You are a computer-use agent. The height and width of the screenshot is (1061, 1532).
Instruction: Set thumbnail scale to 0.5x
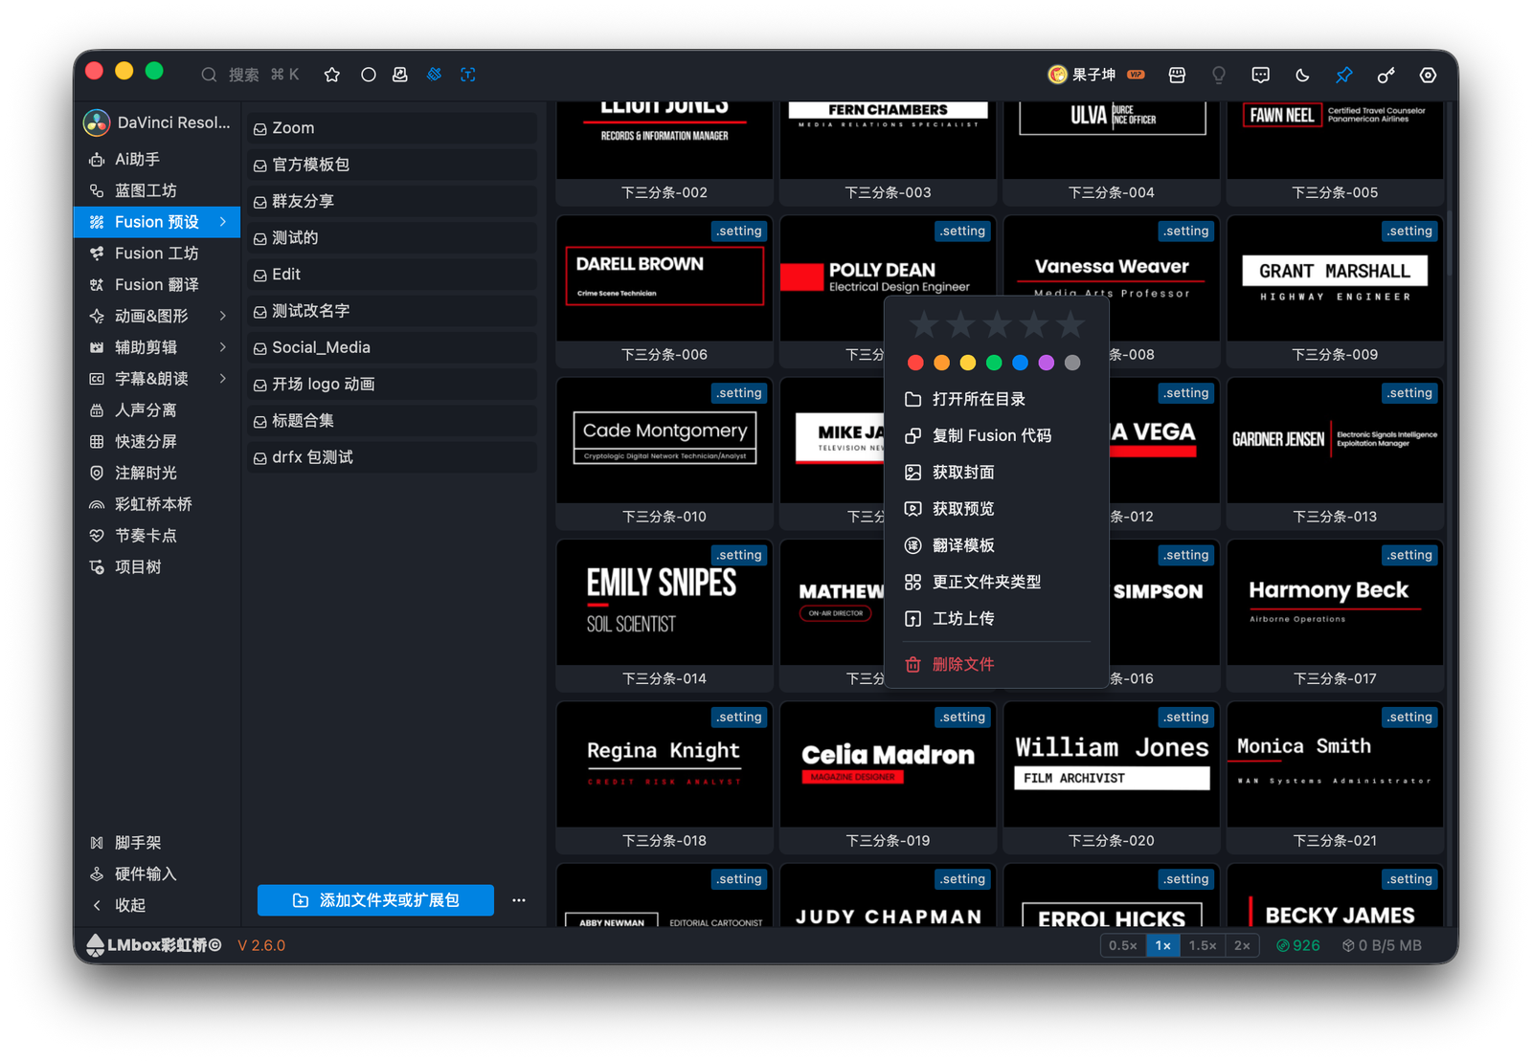tap(1123, 945)
